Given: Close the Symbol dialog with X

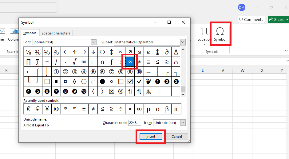Looking at the screenshot, I should pyautogui.click(x=183, y=22).
